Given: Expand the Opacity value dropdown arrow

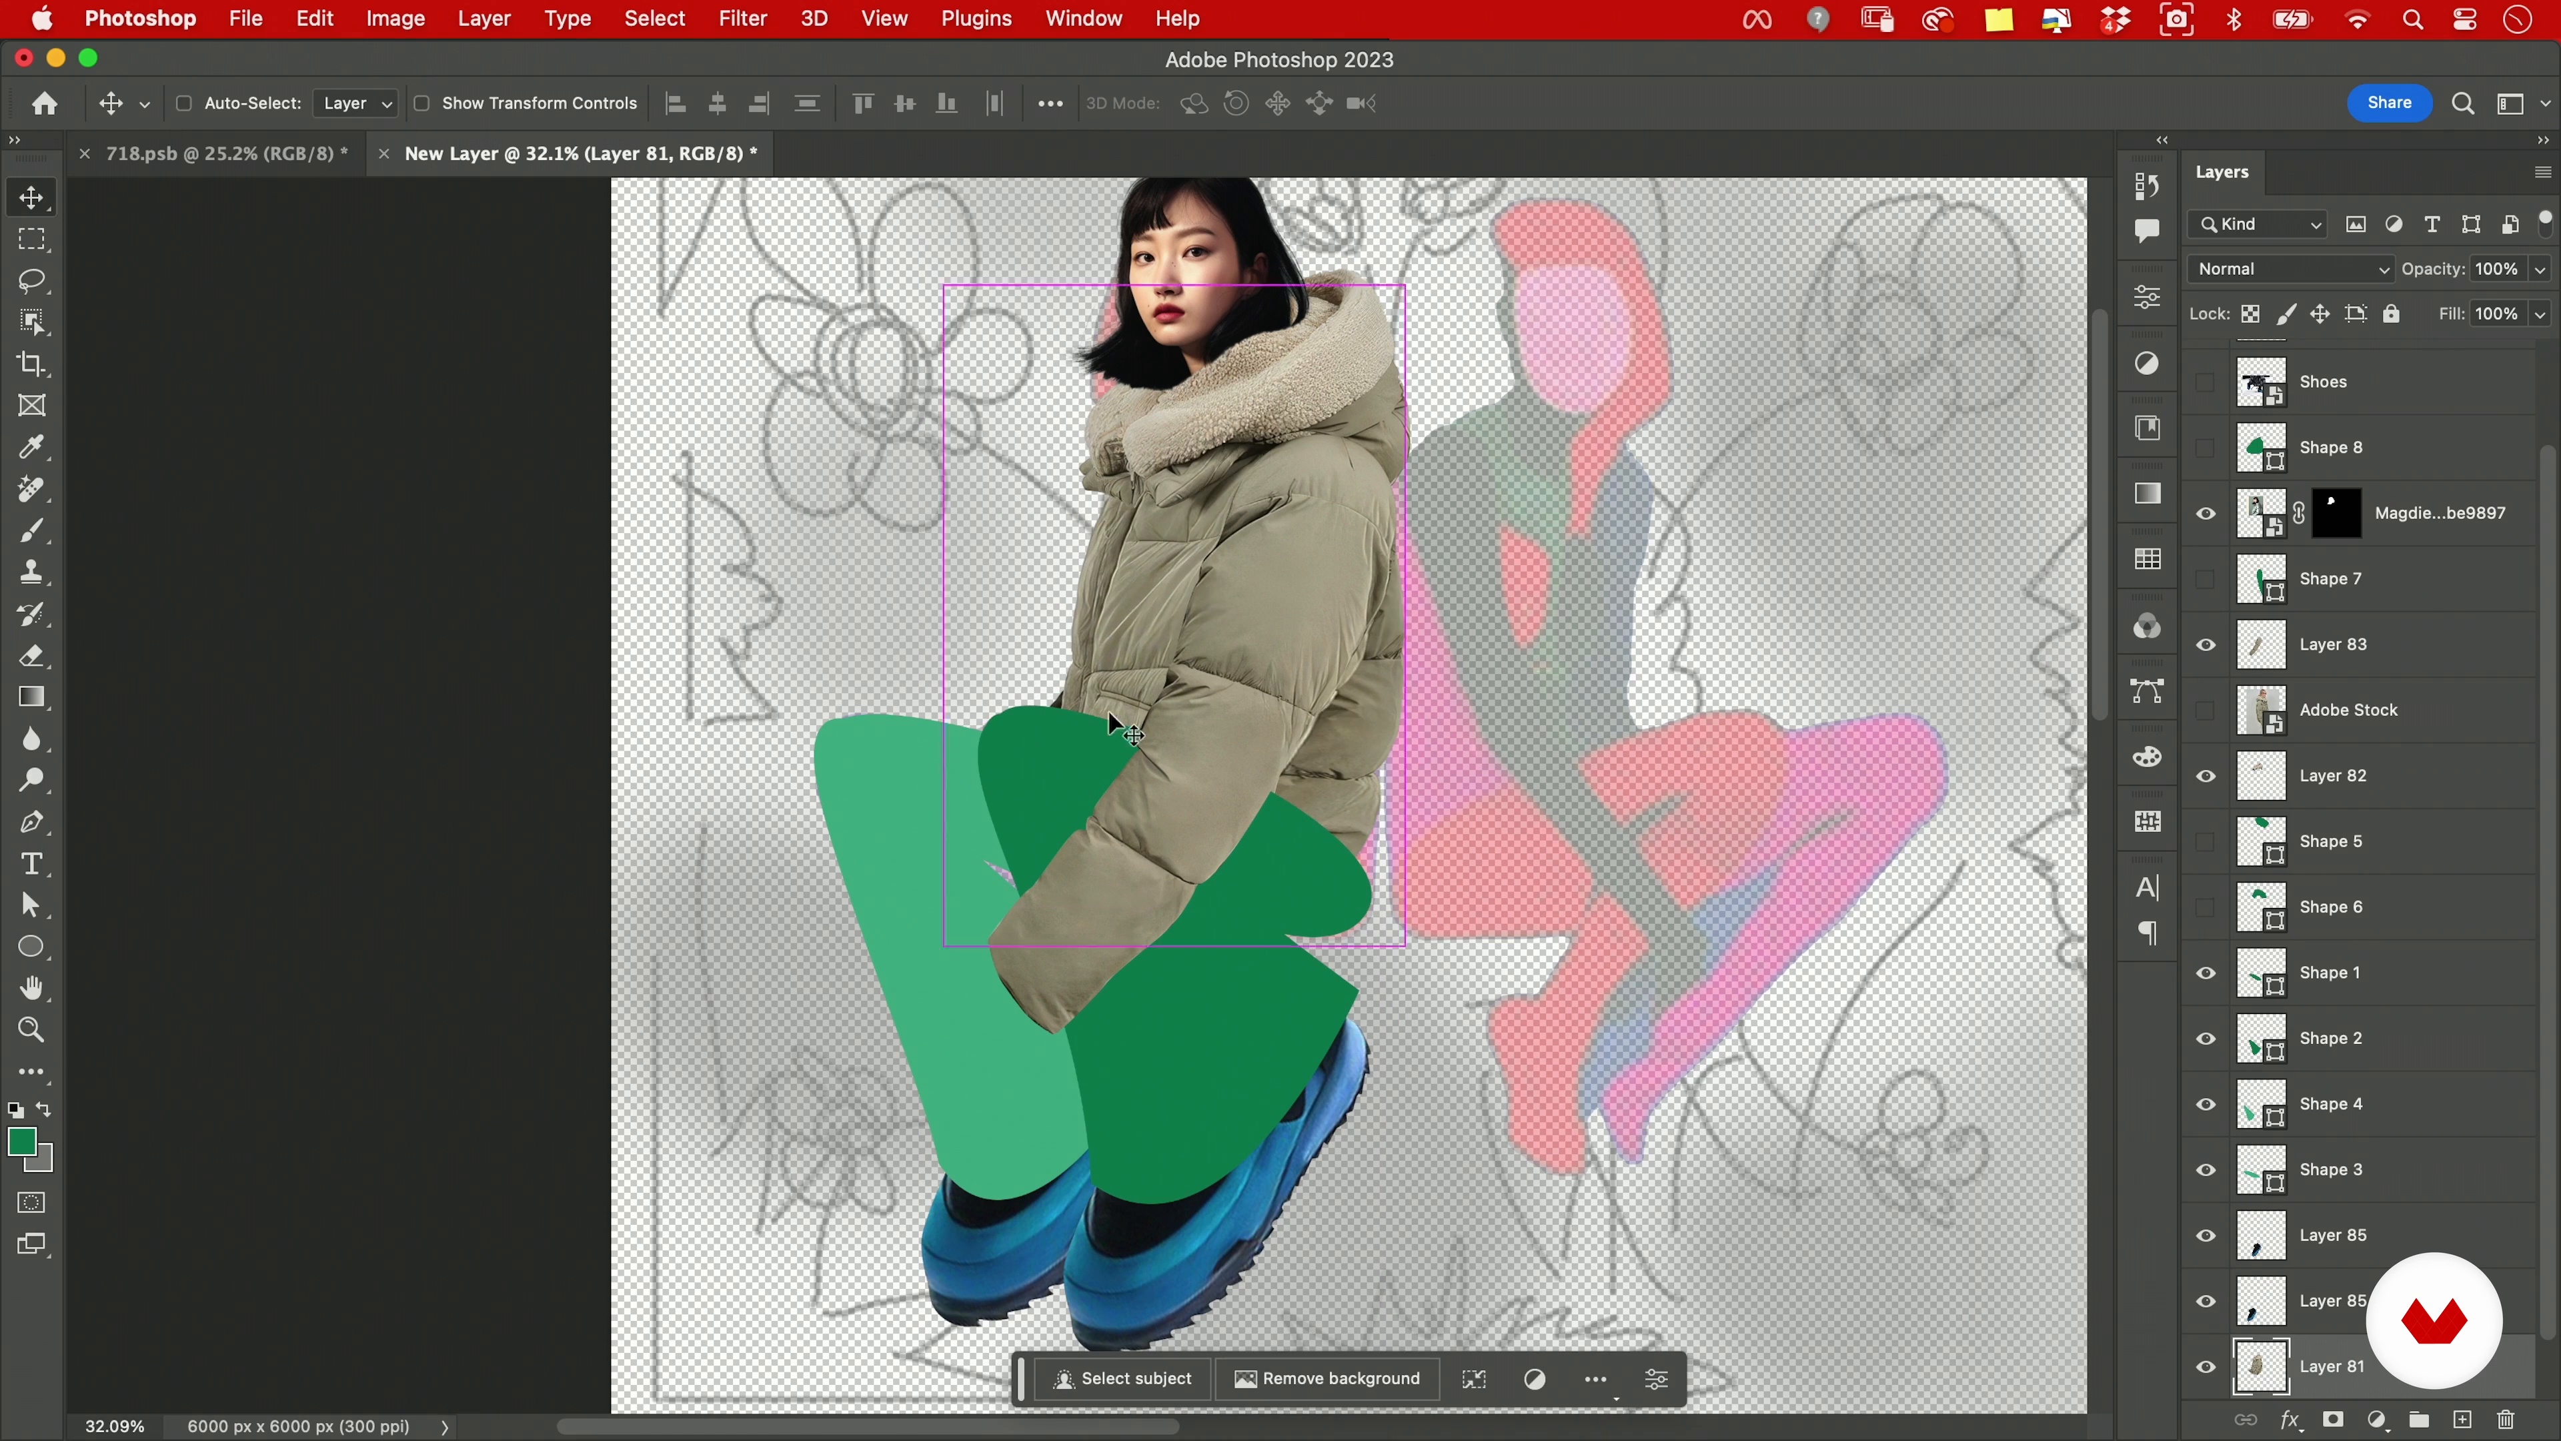Looking at the screenshot, I should pos(2541,268).
